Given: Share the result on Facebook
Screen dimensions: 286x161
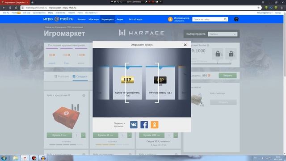Looking at the screenshot, I should [144, 125].
